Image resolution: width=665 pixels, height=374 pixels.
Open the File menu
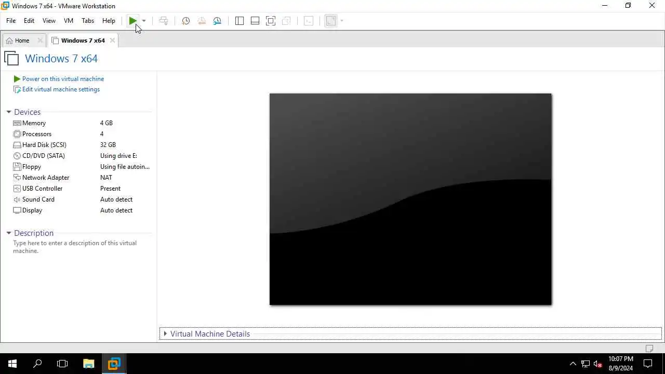pyautogui.click(x=11, y=21)
